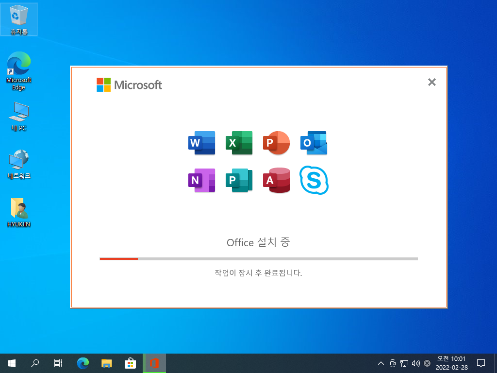The height and width of the screenshot is (373, 497).
Task: Open Task View from the taskbar
Action: (58, 363)
